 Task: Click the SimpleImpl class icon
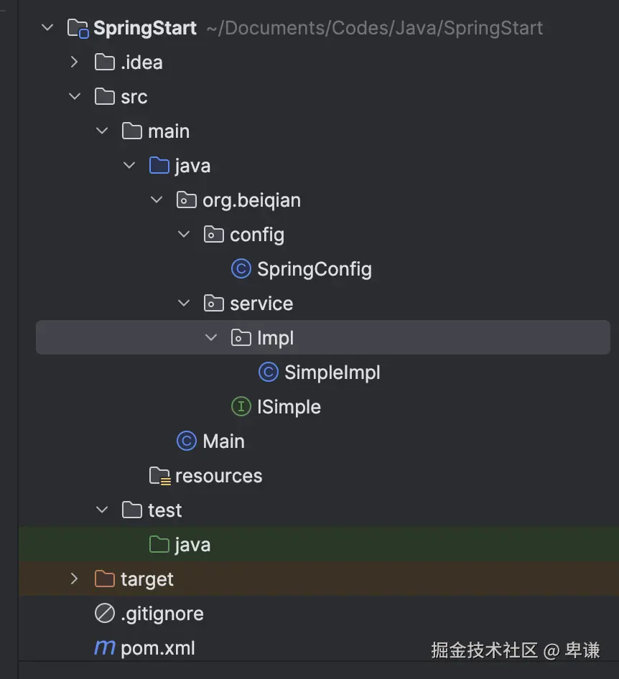(268, 373)
